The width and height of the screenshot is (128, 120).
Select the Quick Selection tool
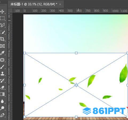point(2,32)
